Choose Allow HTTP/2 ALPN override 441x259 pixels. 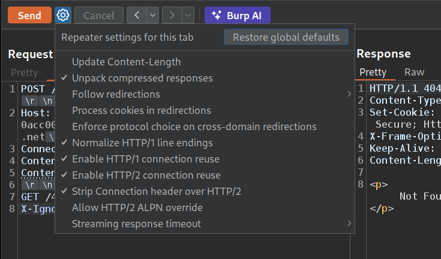137,207
